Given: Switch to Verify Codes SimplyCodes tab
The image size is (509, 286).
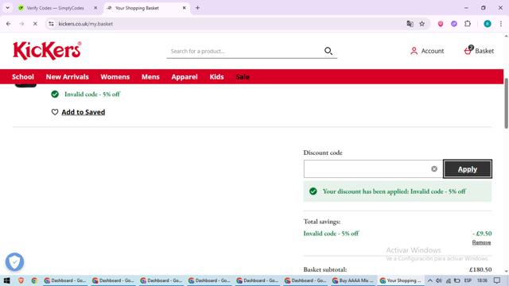Looking at the screenshot, I should click(x=58, y=8).
